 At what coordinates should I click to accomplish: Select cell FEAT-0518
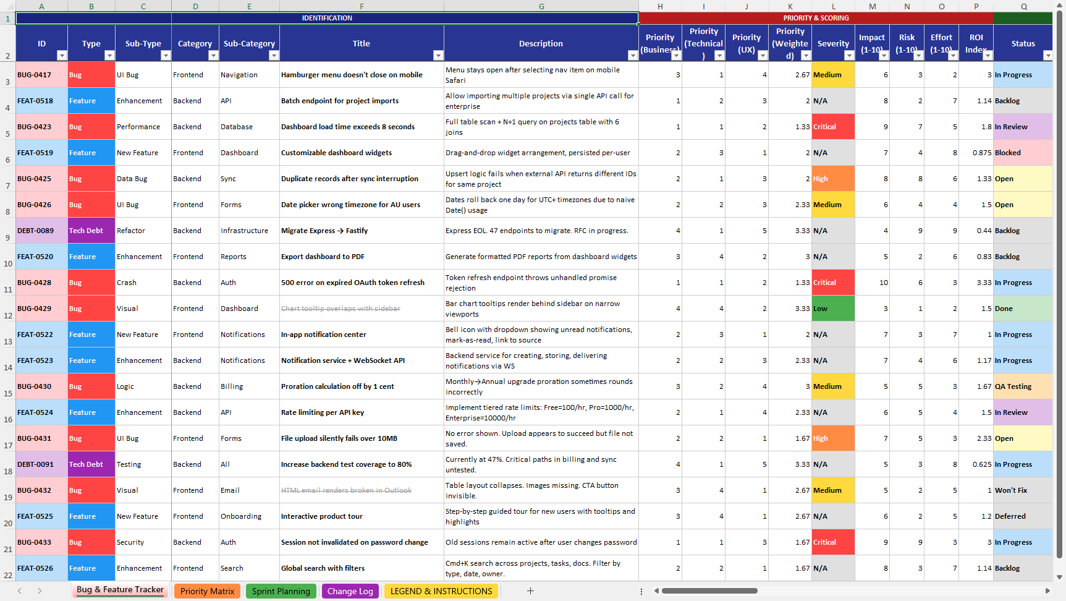[41, 101]
